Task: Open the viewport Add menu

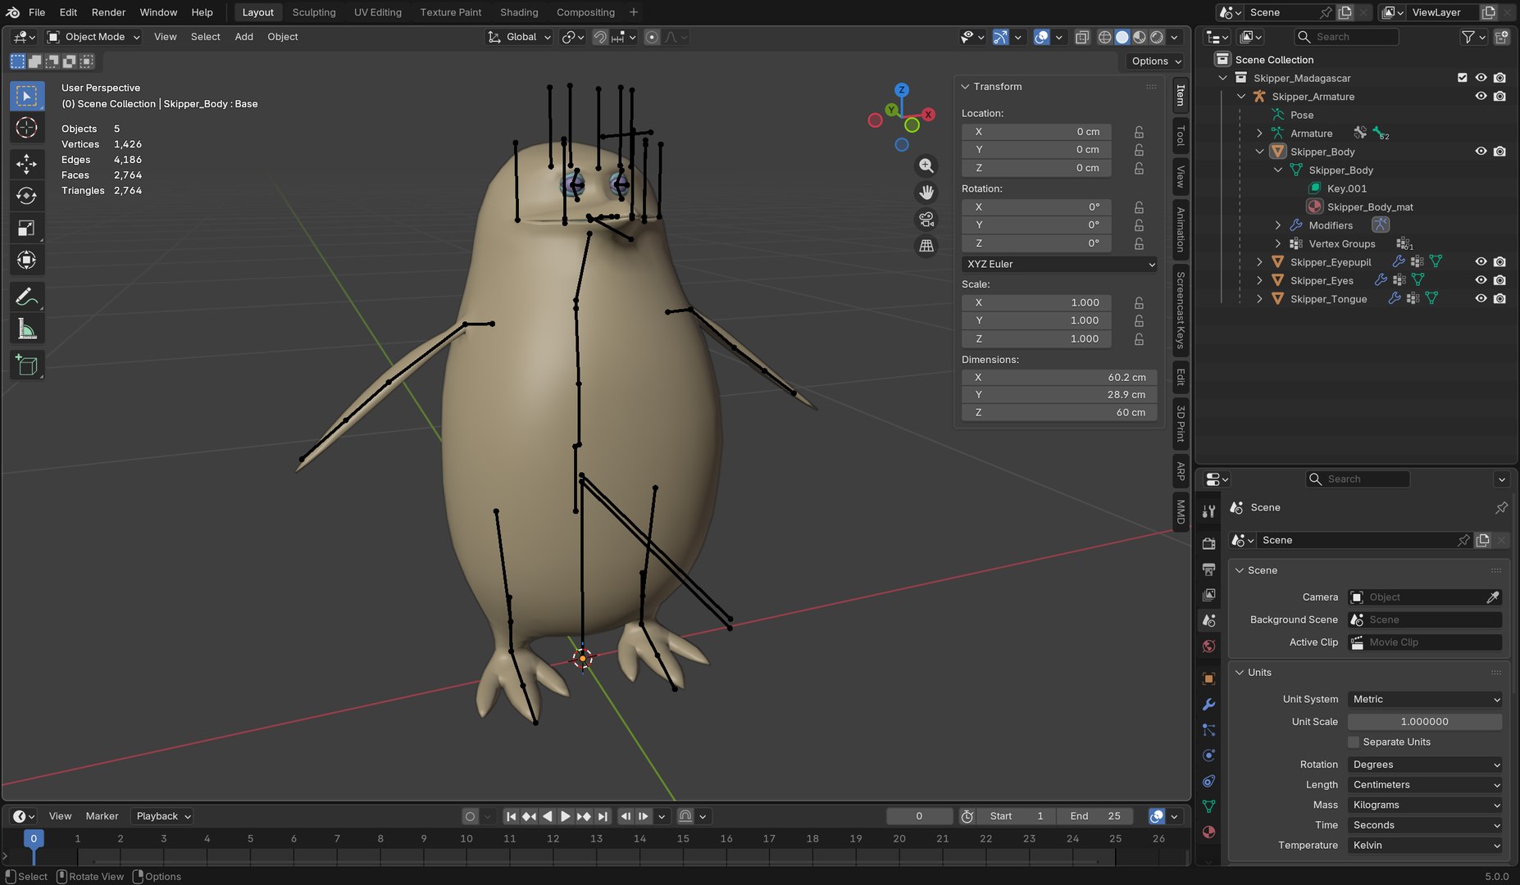Action: 243,37
